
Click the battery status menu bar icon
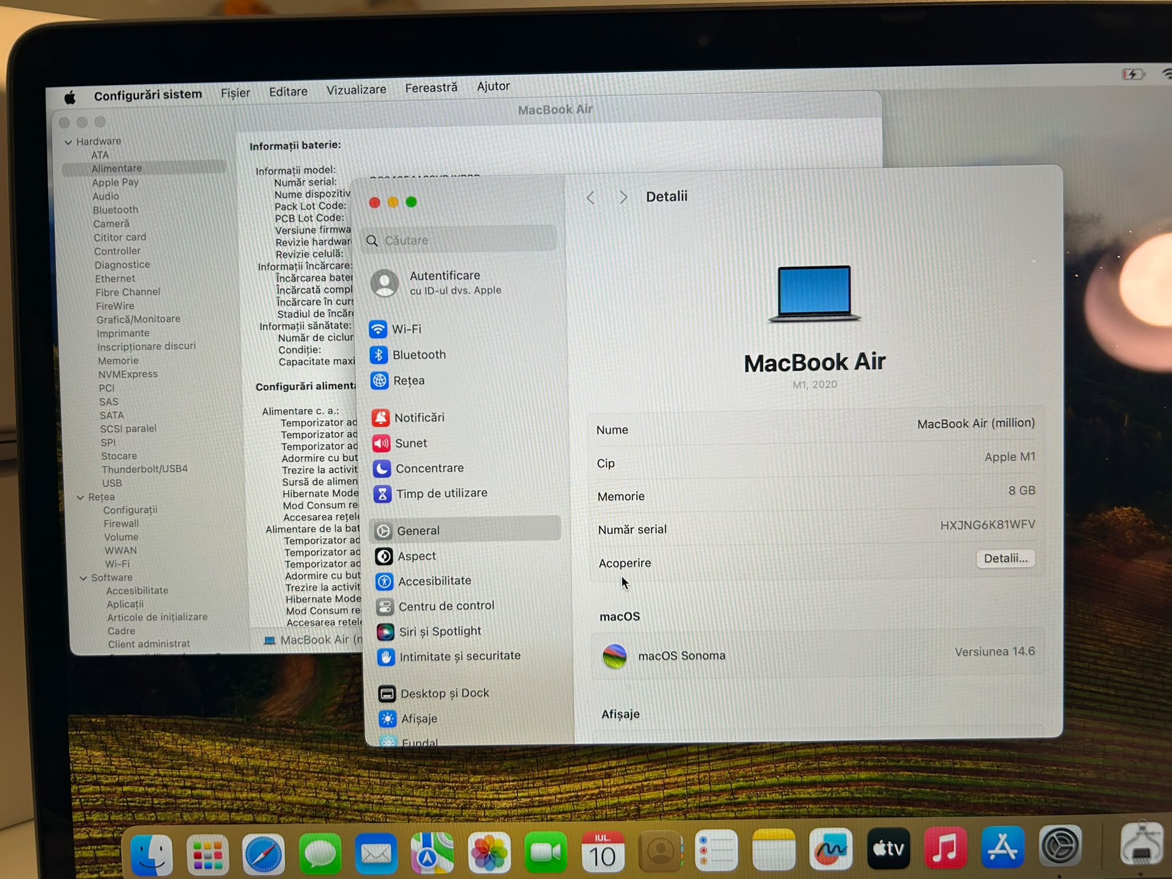click(x=1132, y=74)
